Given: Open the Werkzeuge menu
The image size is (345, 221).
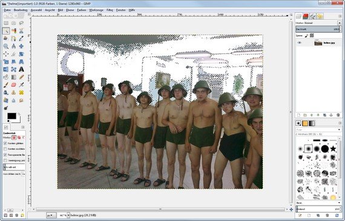Looking at the screenshot, I should (x=96, y=10).
